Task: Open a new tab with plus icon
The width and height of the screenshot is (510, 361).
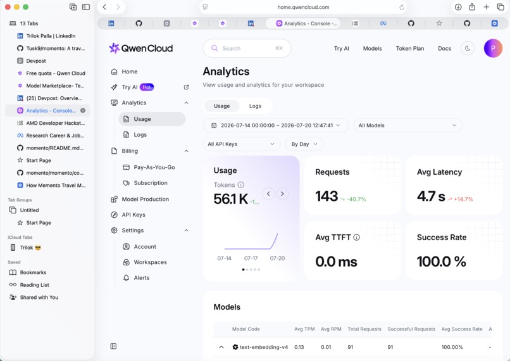Action: click(x=486, y=7)
